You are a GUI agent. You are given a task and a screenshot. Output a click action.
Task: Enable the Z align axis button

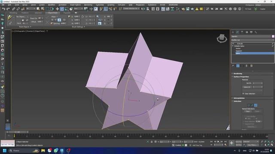click(59, 20)
